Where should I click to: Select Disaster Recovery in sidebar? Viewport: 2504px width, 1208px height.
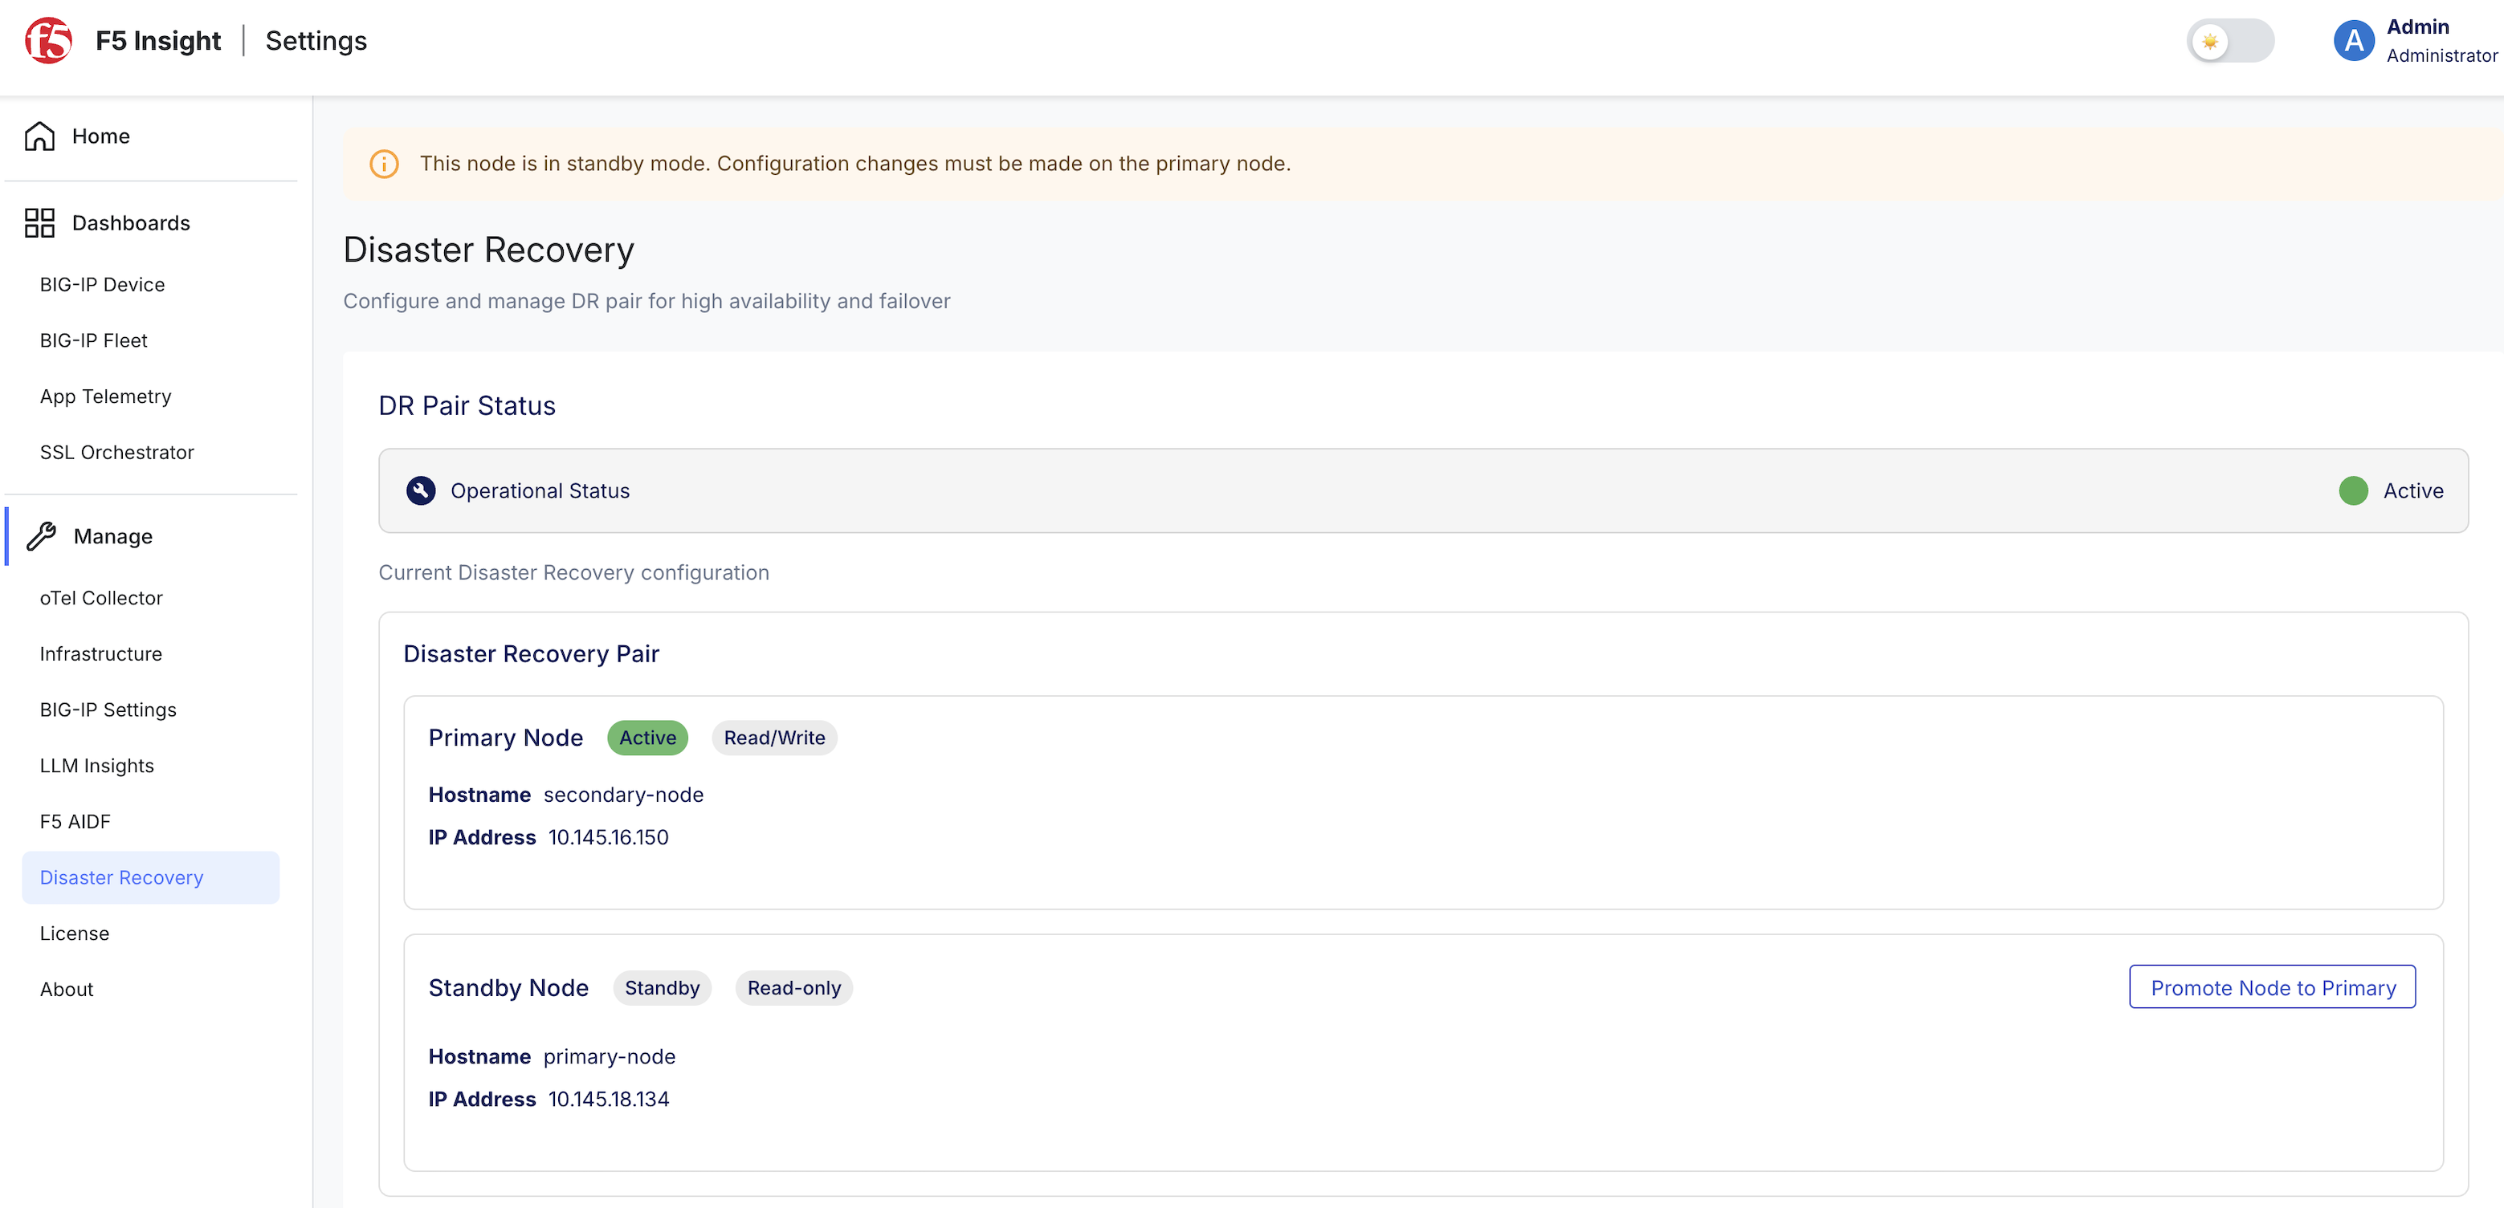(151, 877)
